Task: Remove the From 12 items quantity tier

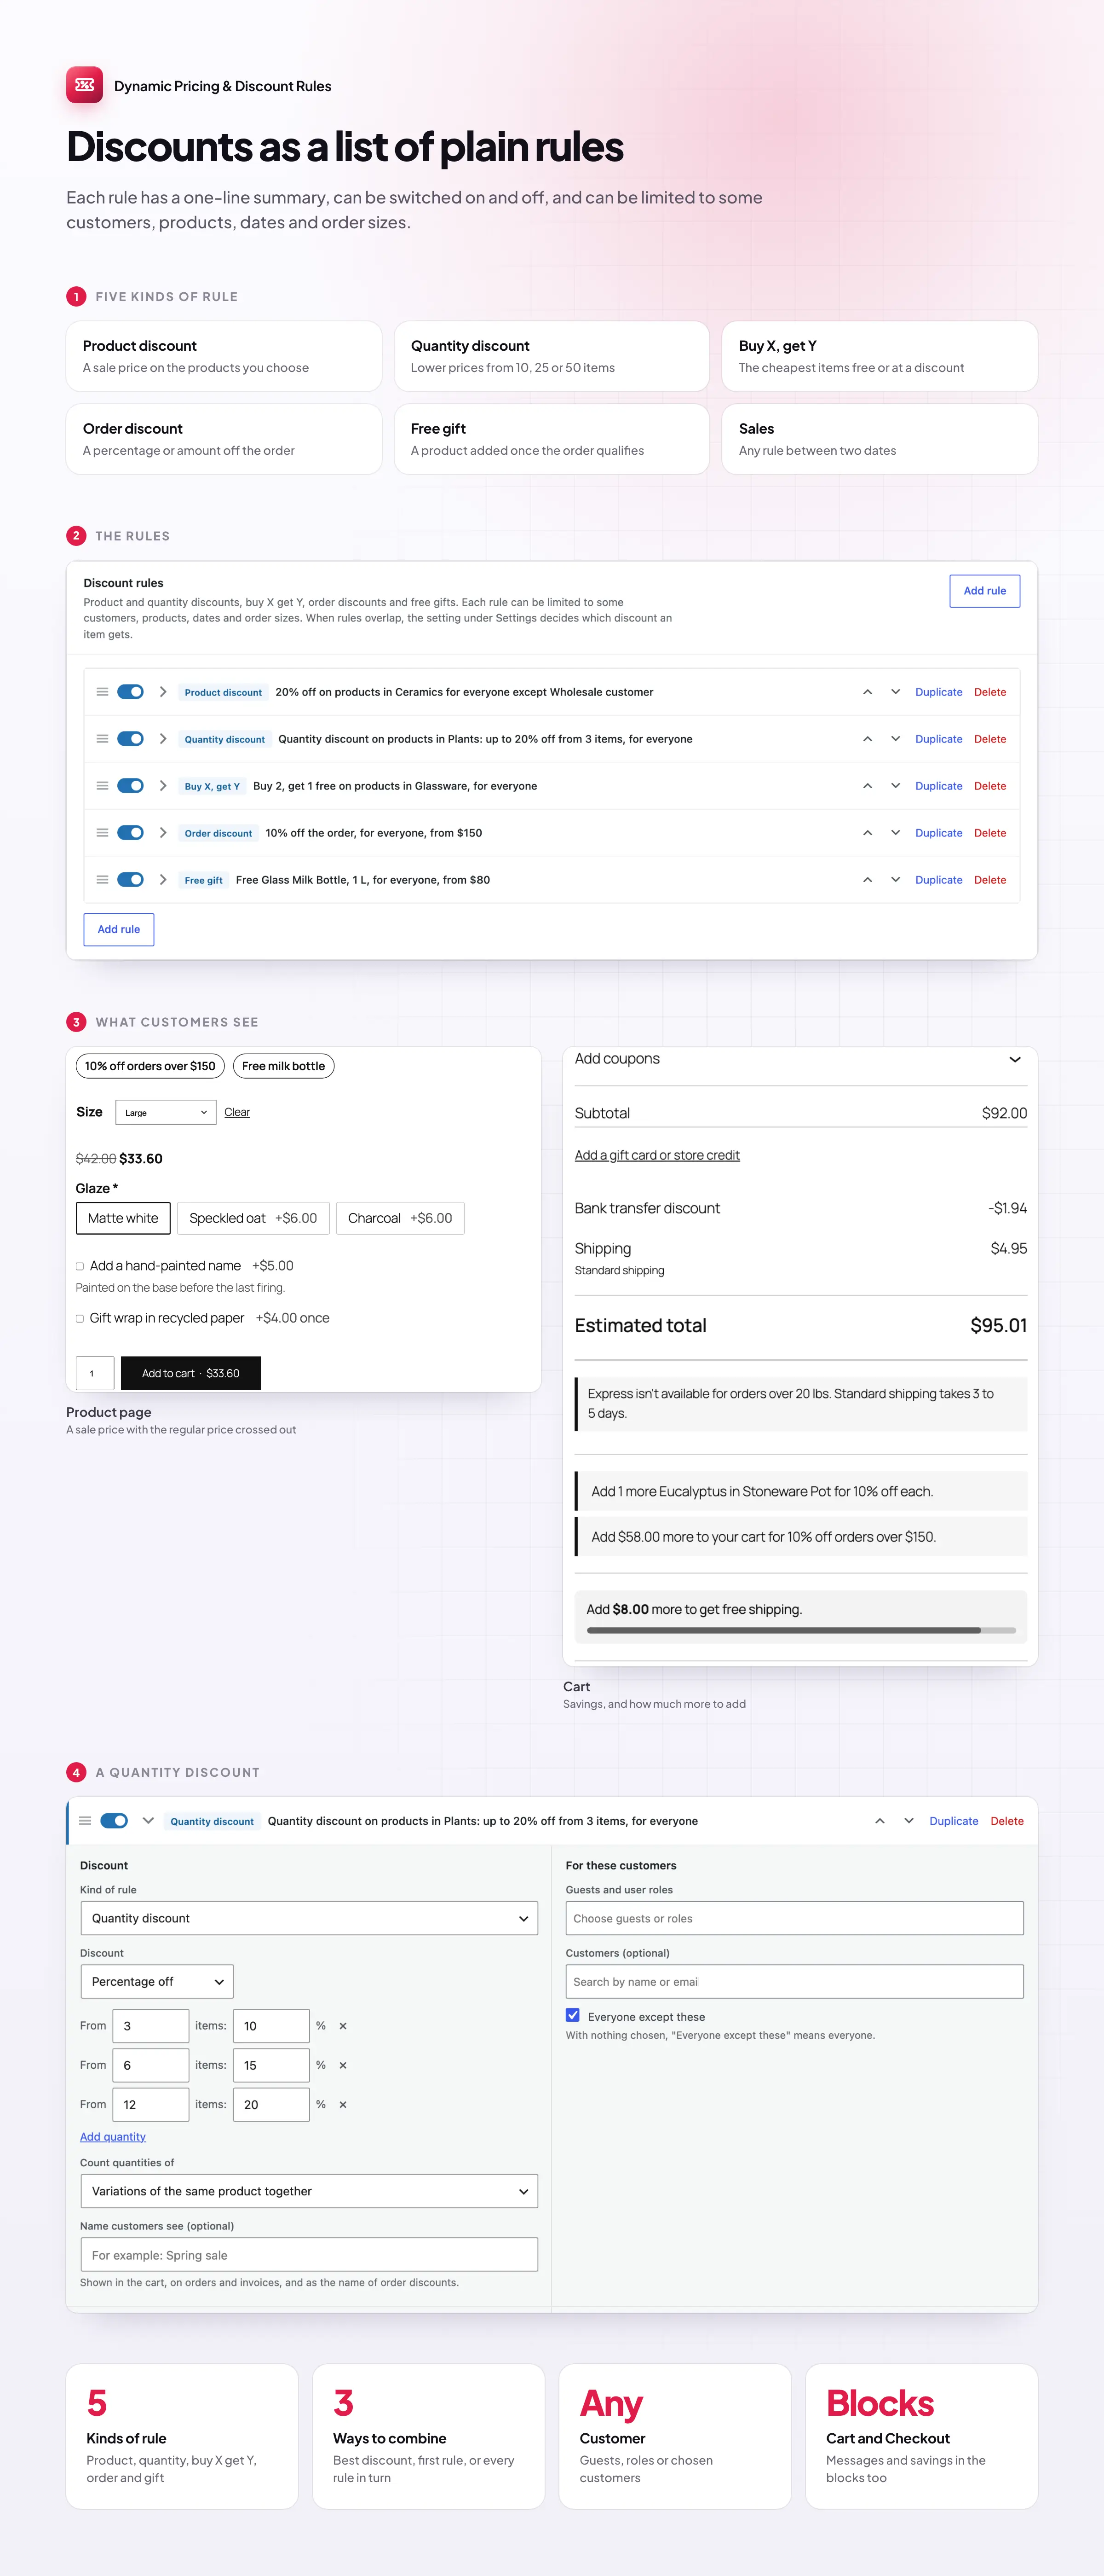Action: [x=343, y=2105]
